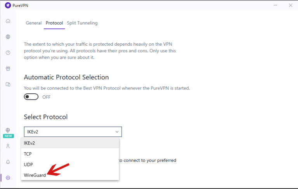
Task: Toggle Automatic Protocol Selection switch
Action: (x=31, y=97)
